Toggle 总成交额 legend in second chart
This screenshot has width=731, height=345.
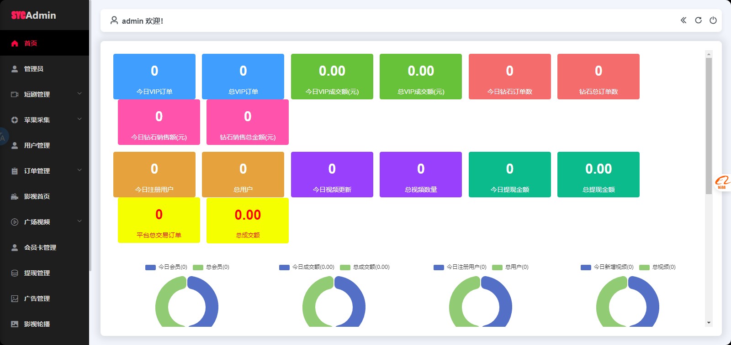click(x=365, y=267)
